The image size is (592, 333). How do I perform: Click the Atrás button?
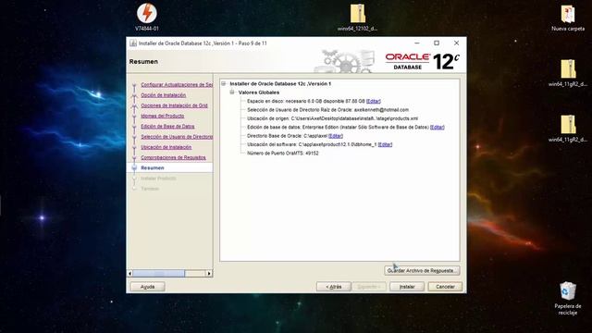click(x=333, y=287)
